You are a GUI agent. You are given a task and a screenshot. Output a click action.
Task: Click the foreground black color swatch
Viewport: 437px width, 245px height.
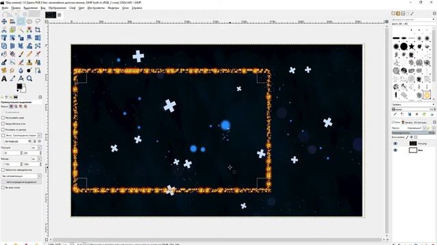pyautogui.click(x=19, y=86)
